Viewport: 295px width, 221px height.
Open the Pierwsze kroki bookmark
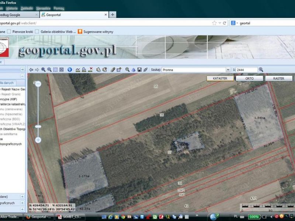pyautogui.click(x=20, y=32)
